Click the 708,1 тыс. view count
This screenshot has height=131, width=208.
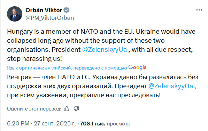(x=93, y=124)
